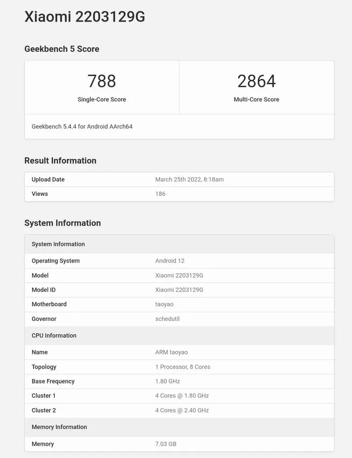Click the Topology value 1 Processor, 8 Cores
Screen dimensions: 352x458
tap(182, 367)
